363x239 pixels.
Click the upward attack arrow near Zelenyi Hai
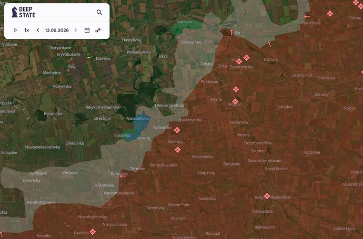click(x=231, y=32)
